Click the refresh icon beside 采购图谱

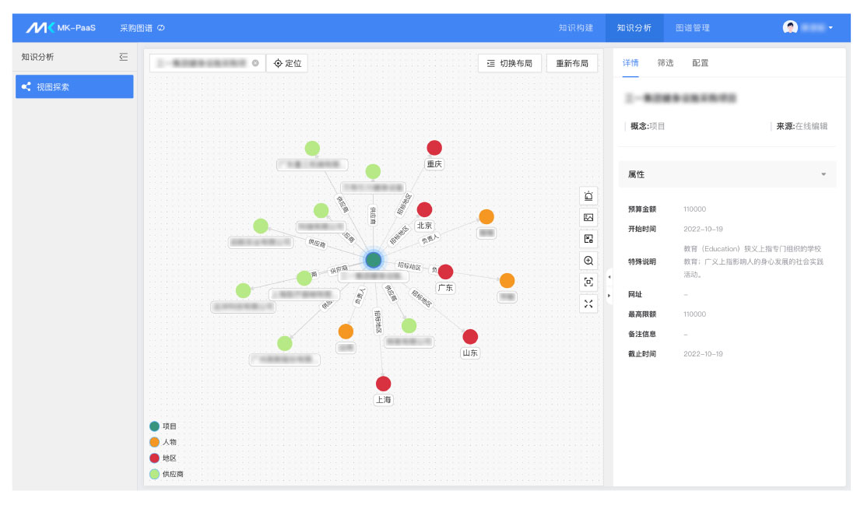pyautogui.click(x=161, y=28)
